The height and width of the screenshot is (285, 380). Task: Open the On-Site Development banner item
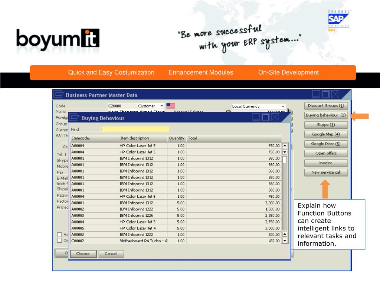point(288,72)
